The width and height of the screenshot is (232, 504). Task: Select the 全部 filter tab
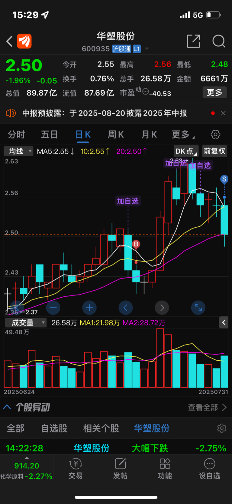pos(16,428)
